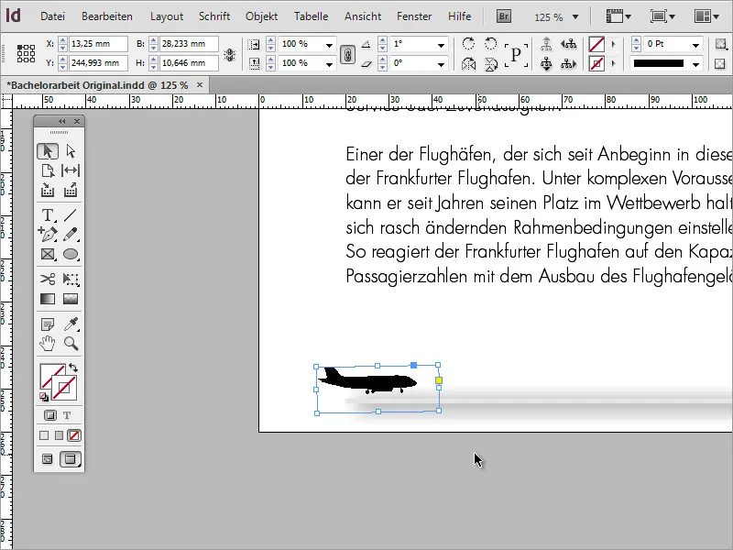
Task: Select the Rectangle Frame tool
Action: click(48, 254)
